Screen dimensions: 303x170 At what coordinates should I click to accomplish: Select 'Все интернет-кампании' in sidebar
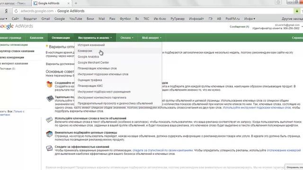coord(14,63)
